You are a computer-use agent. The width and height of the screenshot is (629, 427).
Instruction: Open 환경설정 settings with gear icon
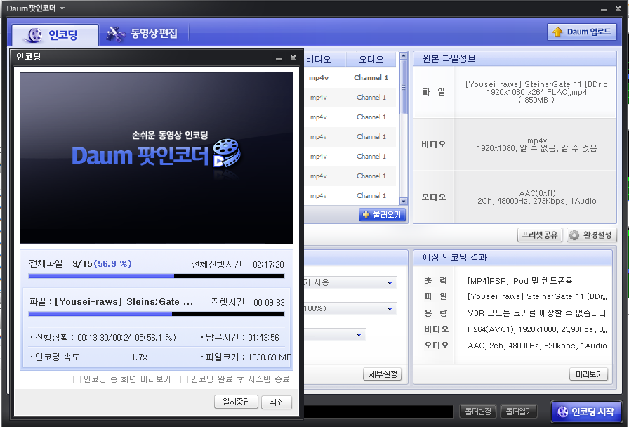pos(591,235)
